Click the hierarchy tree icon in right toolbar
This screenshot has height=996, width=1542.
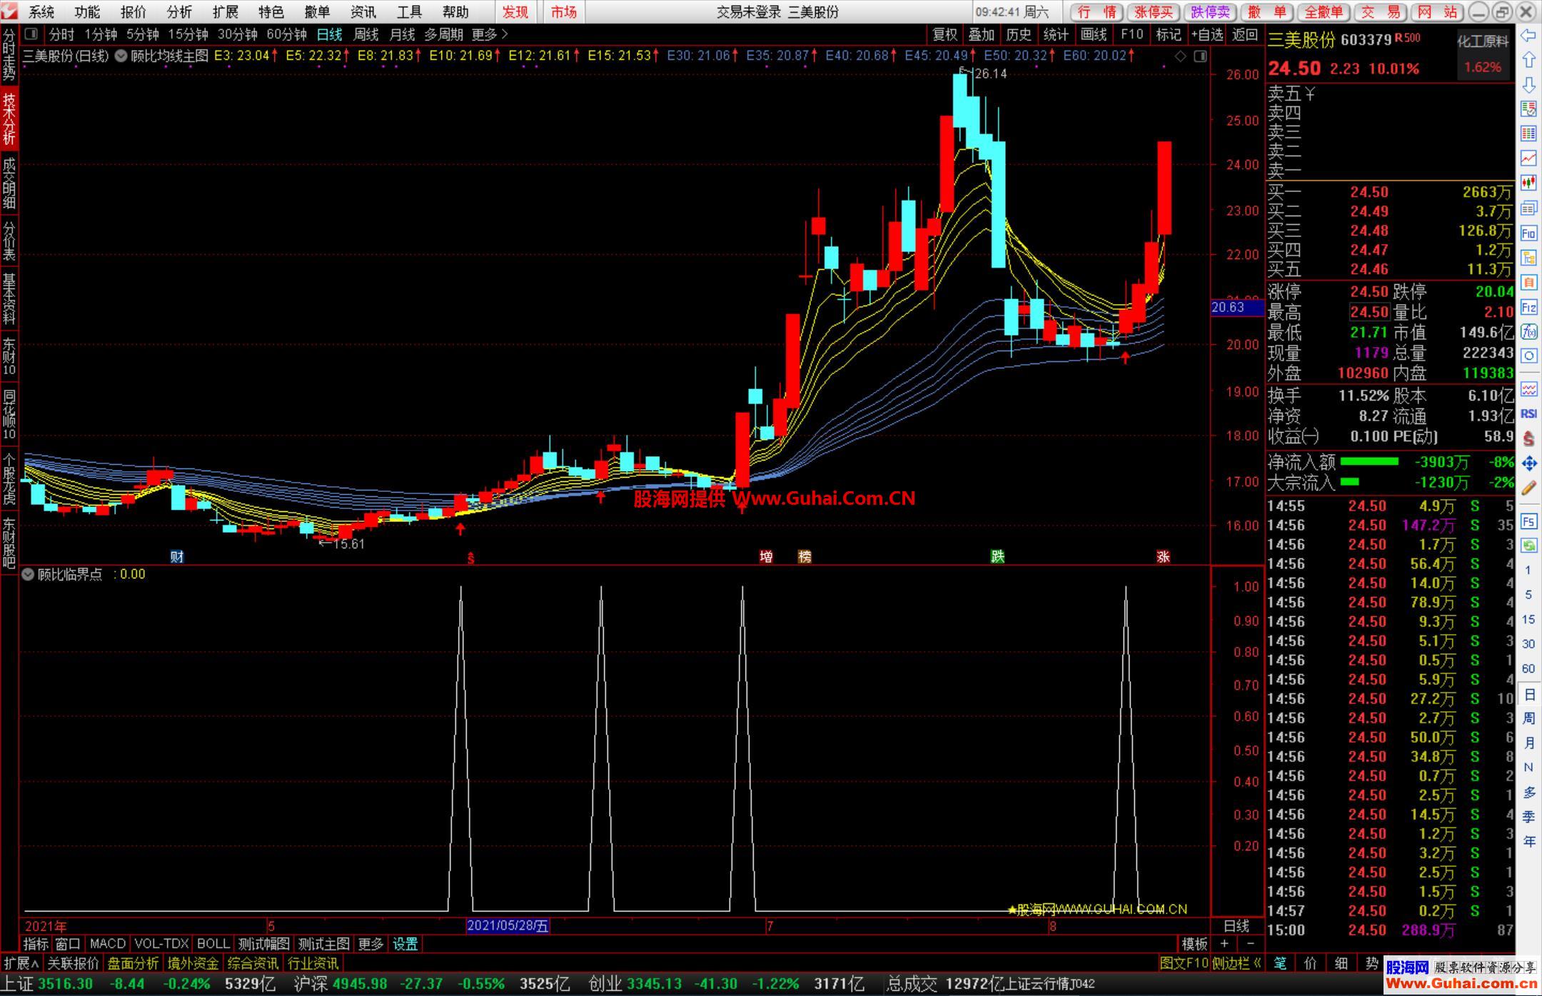coord(1528,257)
